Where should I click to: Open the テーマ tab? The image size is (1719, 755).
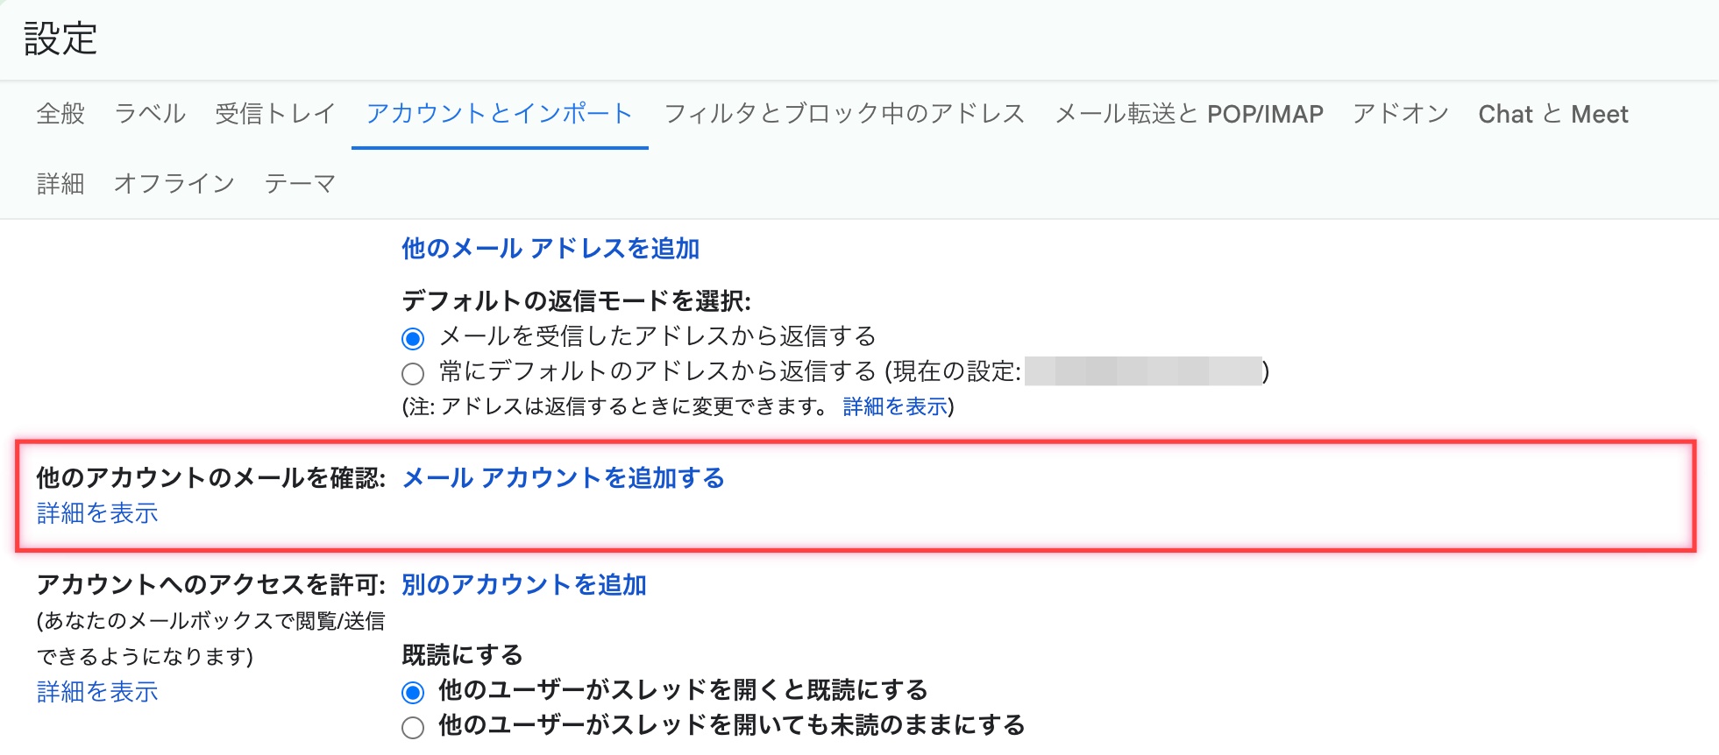click(300, 184)
